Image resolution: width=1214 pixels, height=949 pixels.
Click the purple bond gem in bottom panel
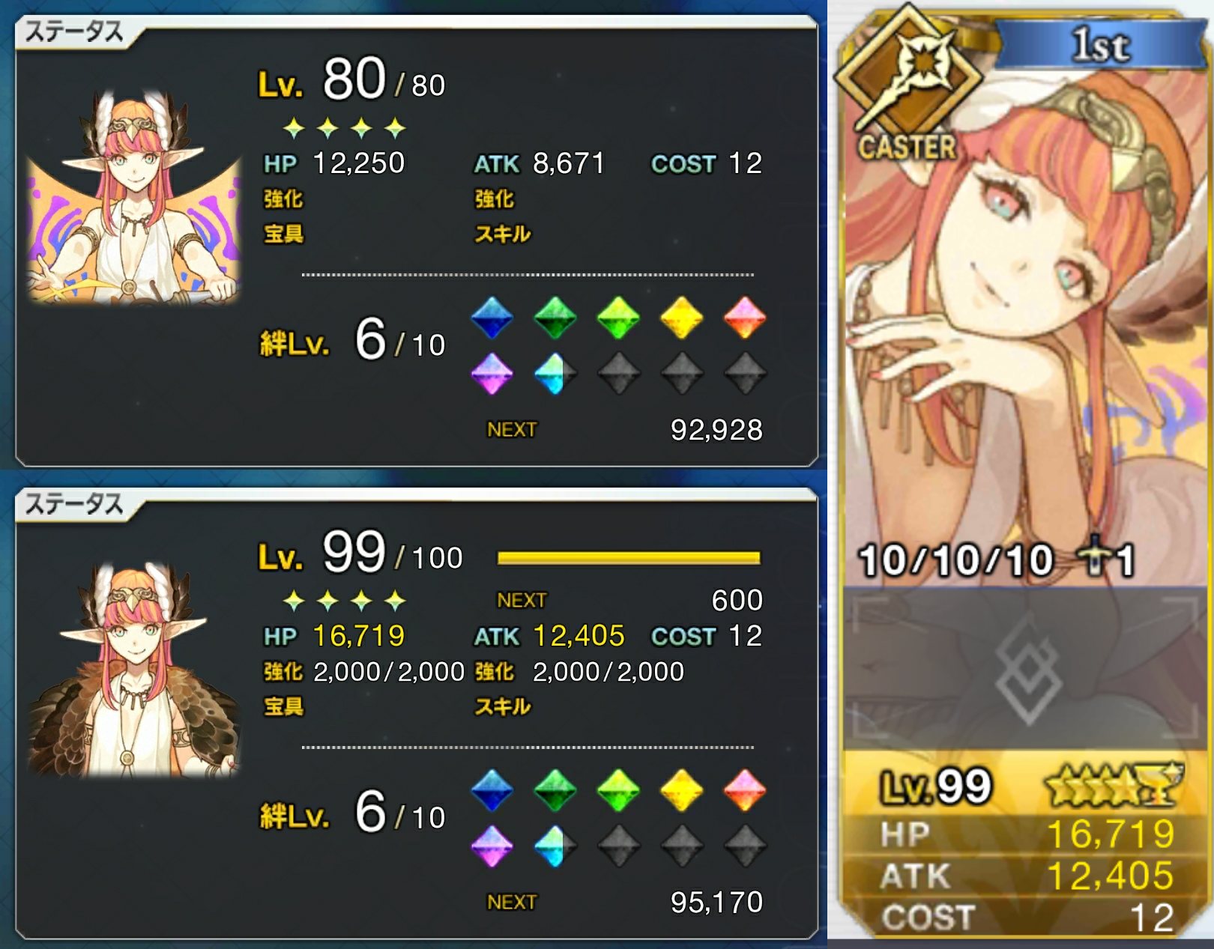coord(492,846)
